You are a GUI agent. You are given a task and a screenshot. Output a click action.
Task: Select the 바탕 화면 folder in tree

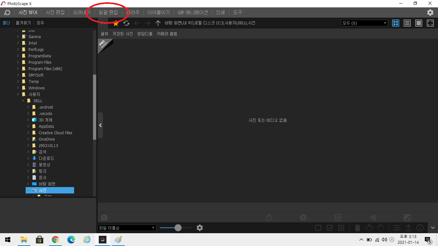(47, 184)
